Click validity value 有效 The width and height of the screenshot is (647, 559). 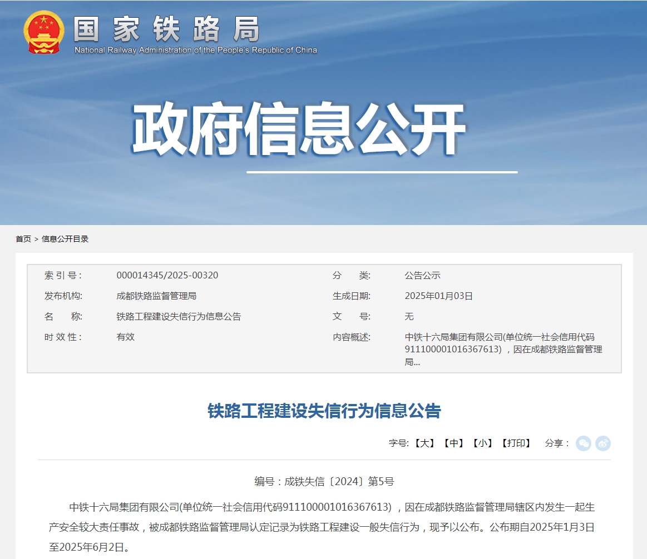[x=125, y=337]
